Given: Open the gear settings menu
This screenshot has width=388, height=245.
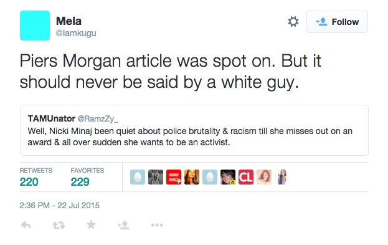Looking at the screenshot, I should point(293,22).
